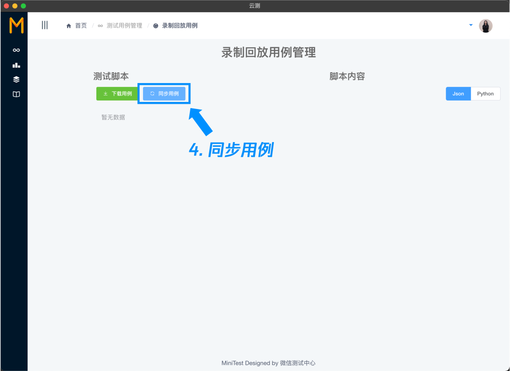This screenshot has width=510, height=371.
Task: Click the 测试脚本 section heading
Action: [x=111, y=76]
